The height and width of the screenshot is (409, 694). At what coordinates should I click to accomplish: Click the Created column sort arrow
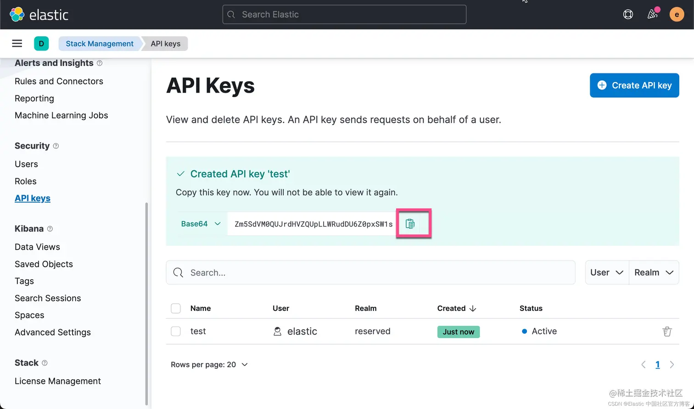[473, 309]
